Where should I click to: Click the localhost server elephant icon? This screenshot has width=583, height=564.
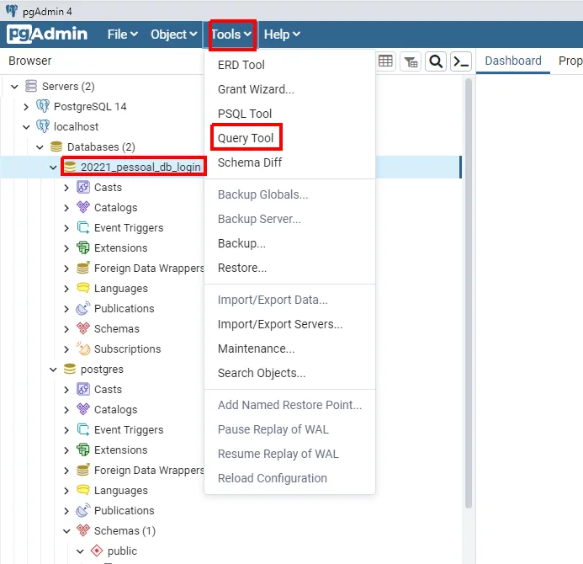click(43, 126)
